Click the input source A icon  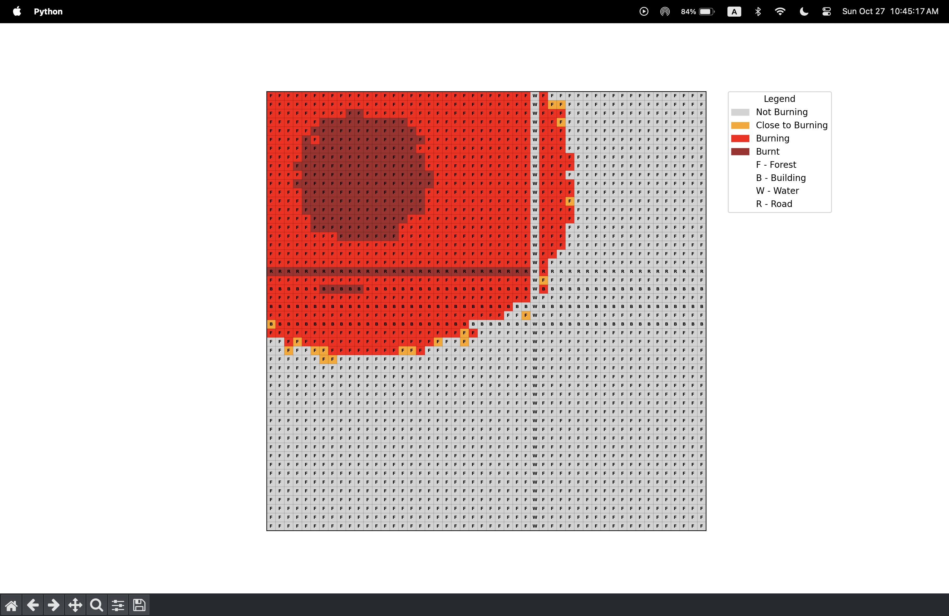tap(734, 11)
